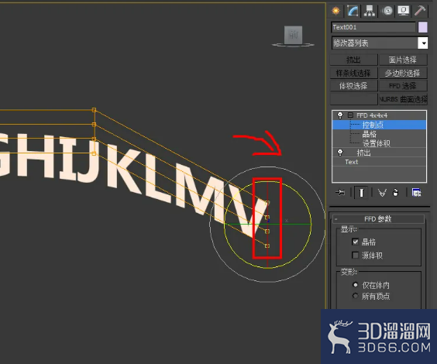The height and width of the screenshot is (364, 437).
Task: Click the NURBS 曲面选择 button
Action: [403, 99]
